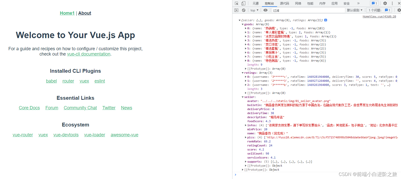The width and height of the screenshot is (401, 179).
Task: Open the vue-devtools ecosystem link
Action: (x=66, y=135)
